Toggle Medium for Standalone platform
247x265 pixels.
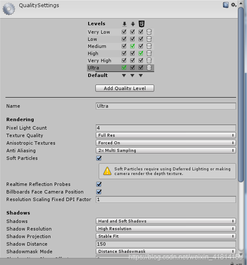click(124, 46)
